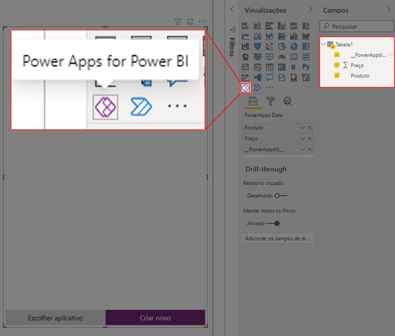
Task: Uncheck the Preço field checkbox
Action: pyautogui.click(x=337, y=65)
